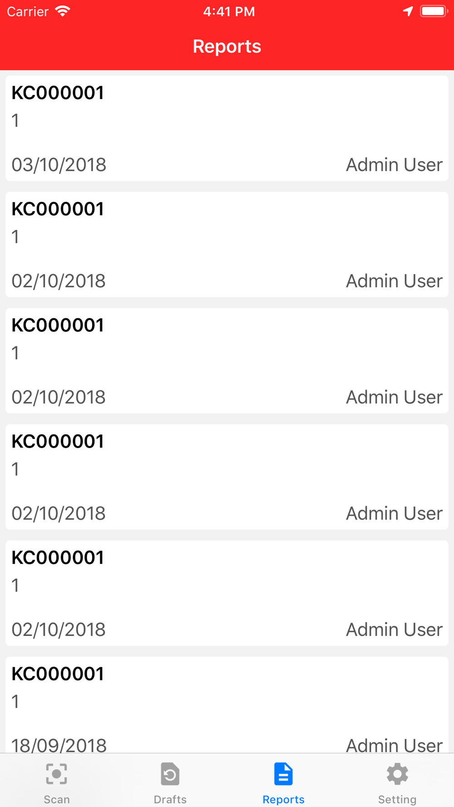Screen dimensions: 454x807
Task: Tap the location arrow in status bar
Action: [x=408, y=11]
